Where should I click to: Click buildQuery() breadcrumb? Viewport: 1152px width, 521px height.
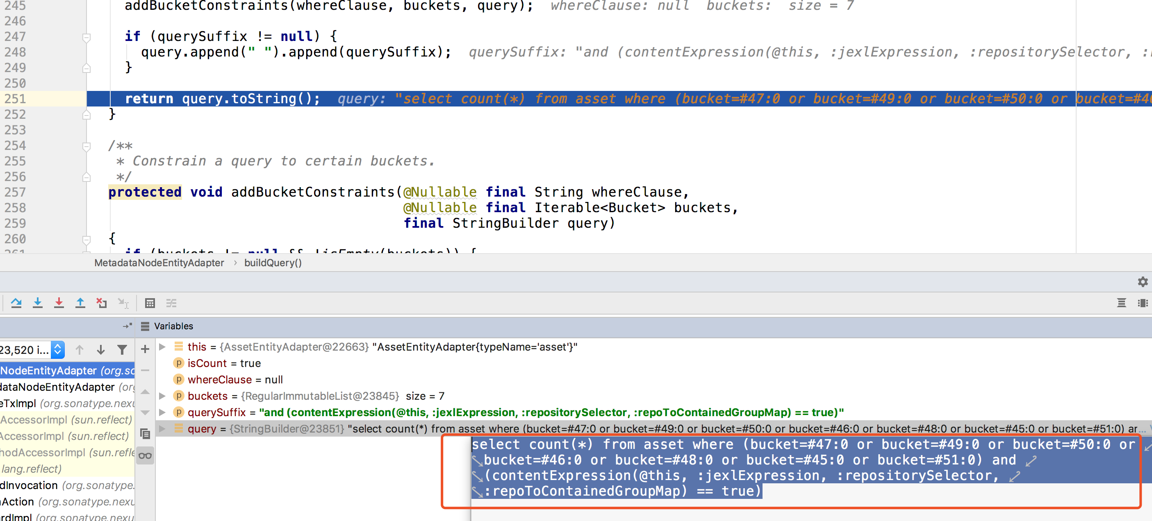(273, 263)
